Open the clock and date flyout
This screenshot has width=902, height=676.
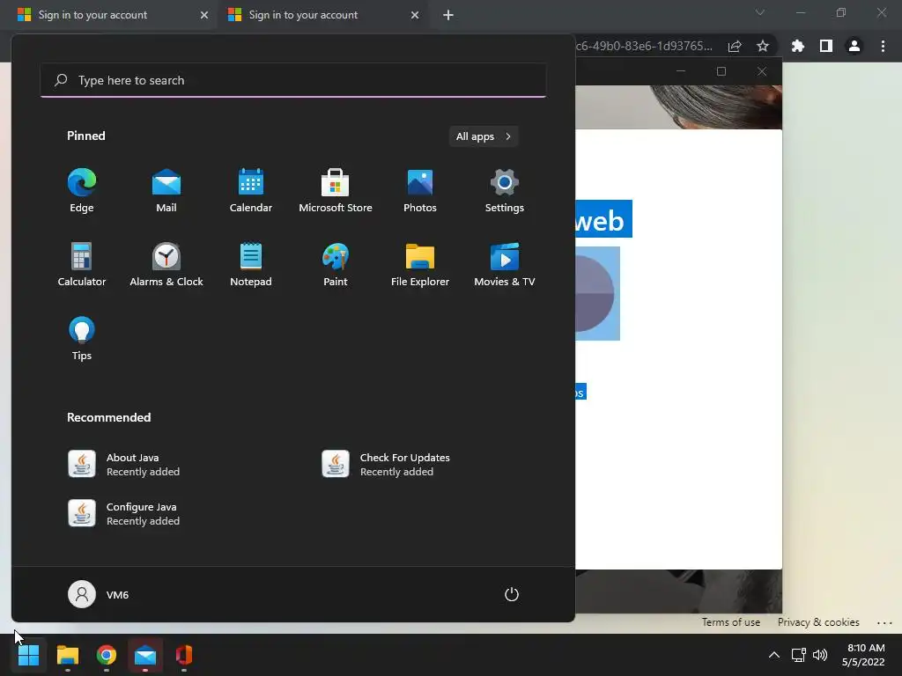point(863,655)
